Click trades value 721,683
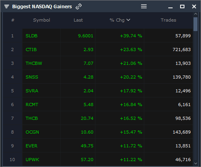This screenshot has height=167, width=201. [182, 50]
